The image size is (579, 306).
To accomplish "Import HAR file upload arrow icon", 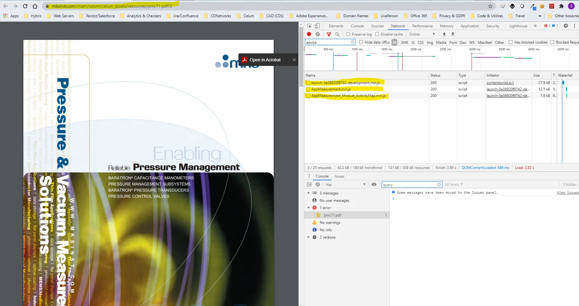I will pyautogui.click(x=444, y=34).
